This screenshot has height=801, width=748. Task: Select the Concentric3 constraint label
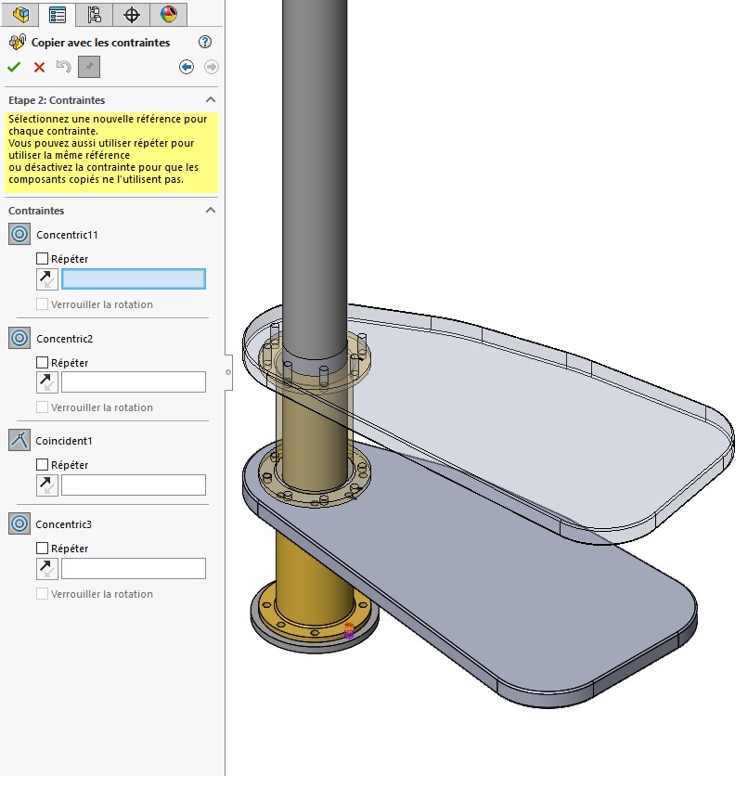[63, 524]
